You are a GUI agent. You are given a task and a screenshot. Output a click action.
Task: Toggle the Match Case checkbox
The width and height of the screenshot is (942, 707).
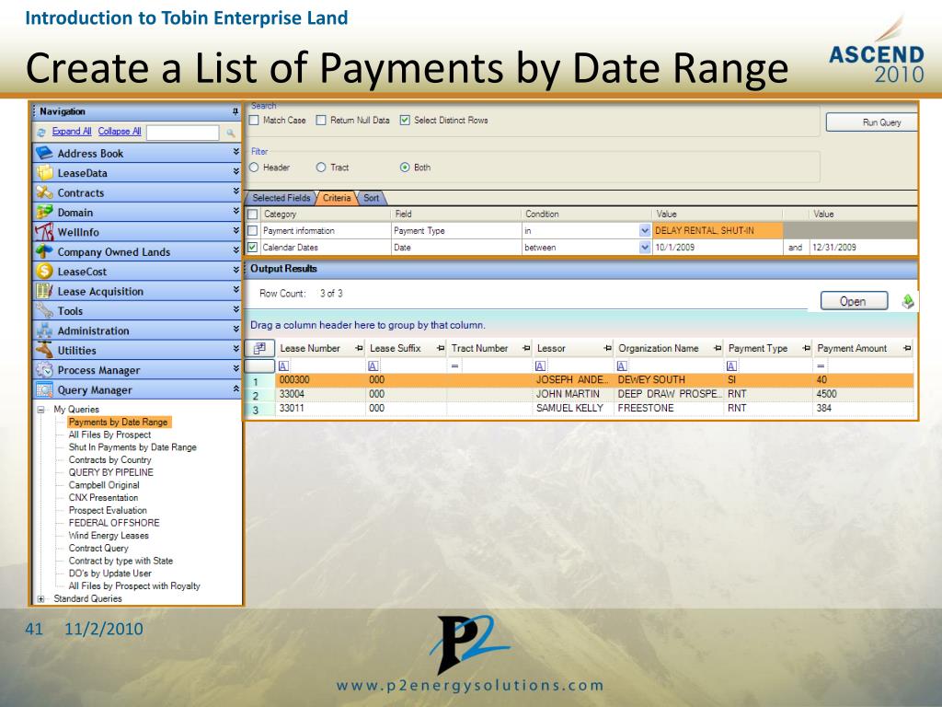click(x=254, y=121)
